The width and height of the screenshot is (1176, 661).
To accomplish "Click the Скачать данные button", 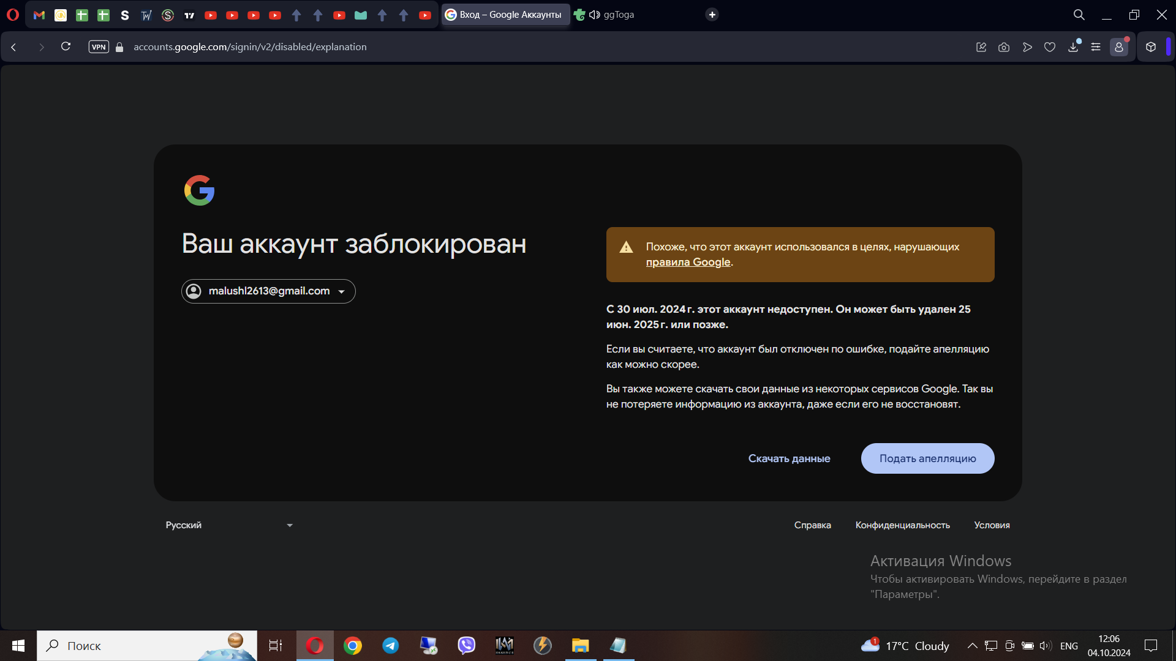I will click(789, 458).
